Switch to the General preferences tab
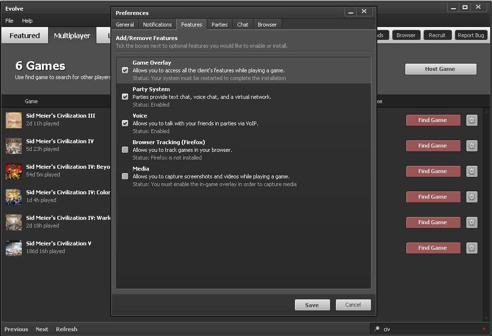 pyautogui.click(x=125, y=25)
